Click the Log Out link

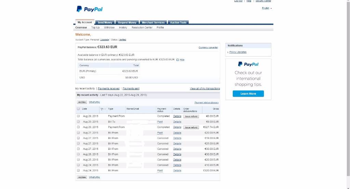click(x=238, y=1)
